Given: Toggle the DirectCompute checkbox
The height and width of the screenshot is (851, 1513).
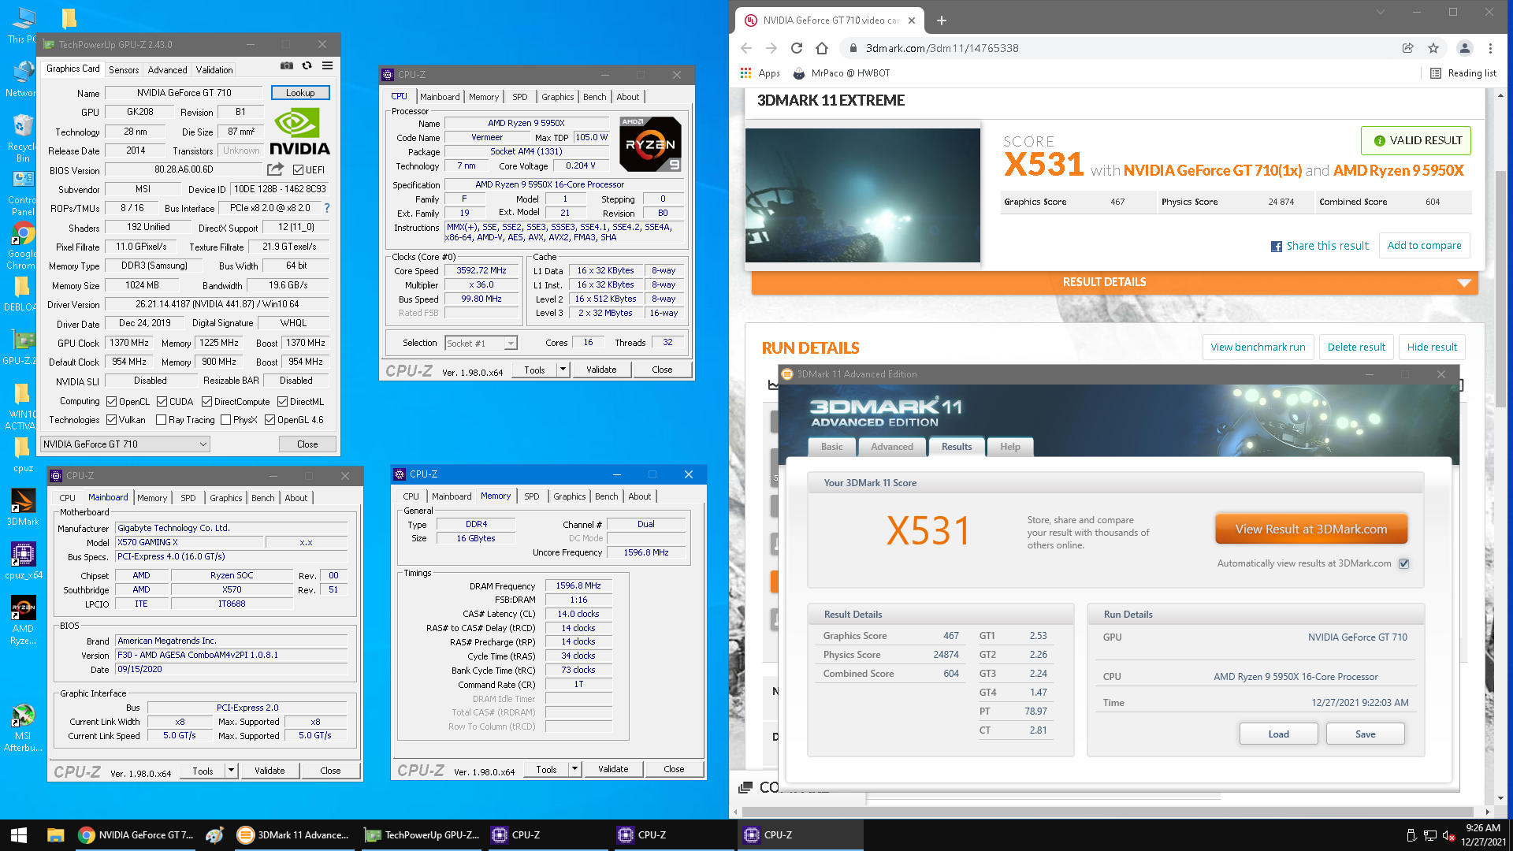Looking at the screenshot, I should point(206,402).
